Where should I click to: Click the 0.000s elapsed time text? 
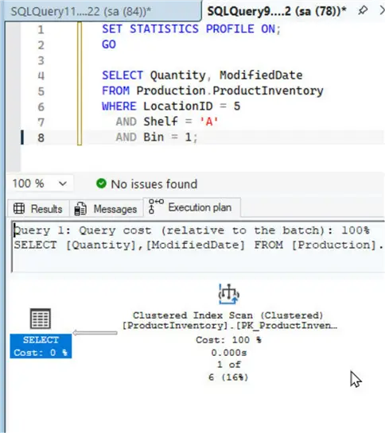click(x=229, y=353)
